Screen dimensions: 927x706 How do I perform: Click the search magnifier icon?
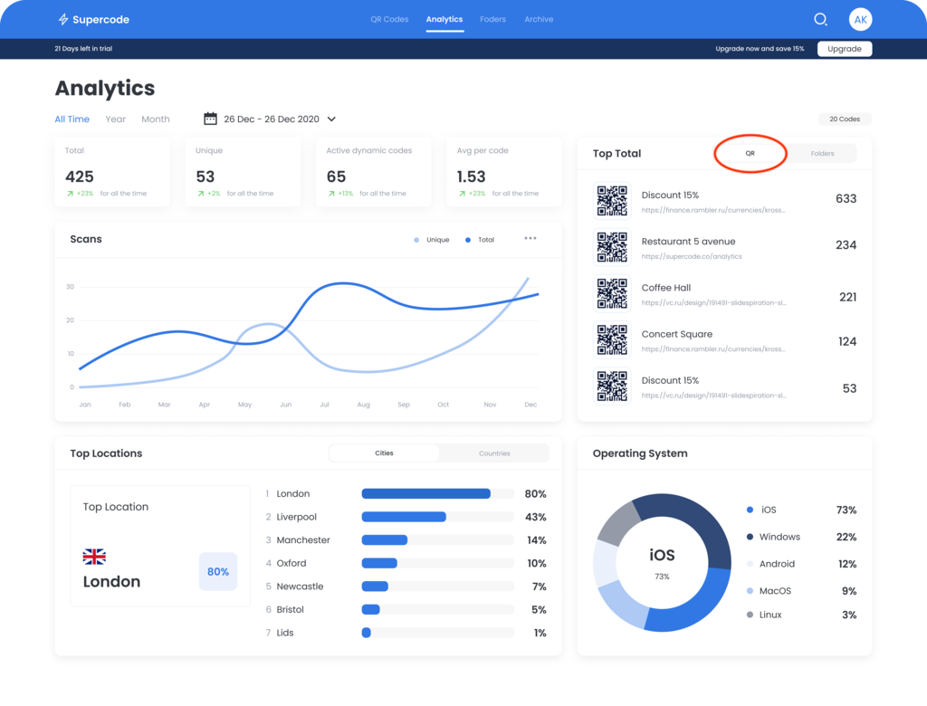820,19
